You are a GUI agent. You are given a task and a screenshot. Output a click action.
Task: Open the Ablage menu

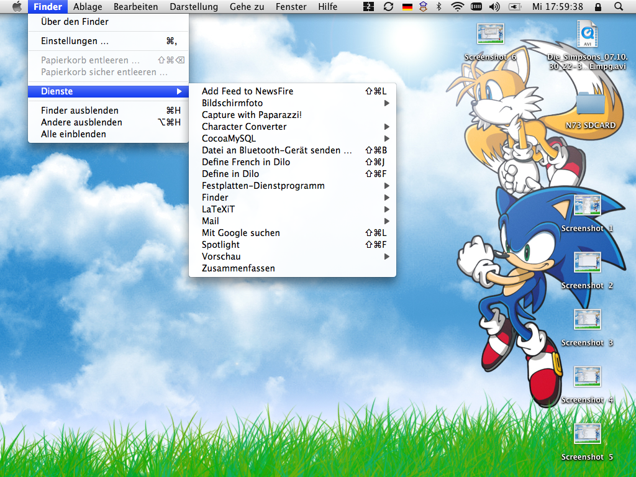coord(88,6)
